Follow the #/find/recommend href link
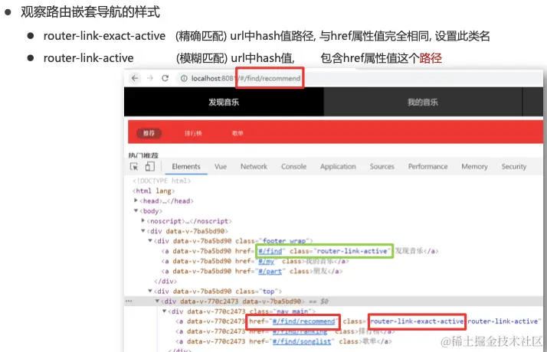 pos(303,321)
